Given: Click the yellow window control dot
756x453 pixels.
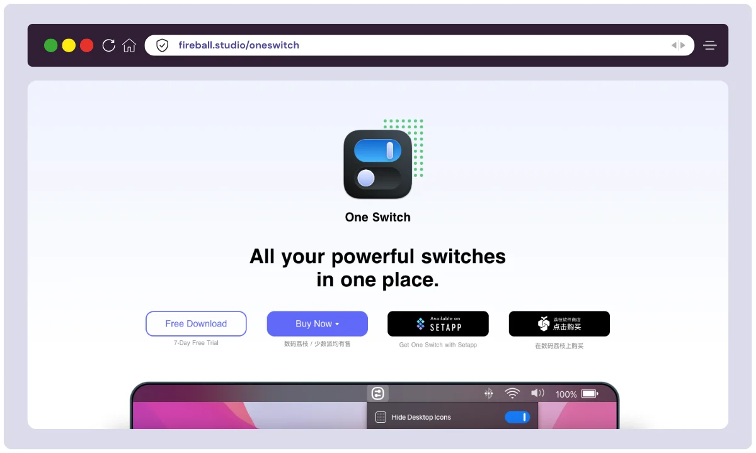Looking at the screenshot, I should point(69,45).
